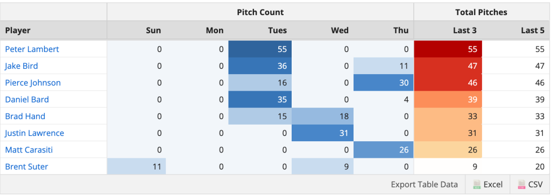Export table data as Excel
This screenshot has height=196, width=551.
click(x=488, y=184)
